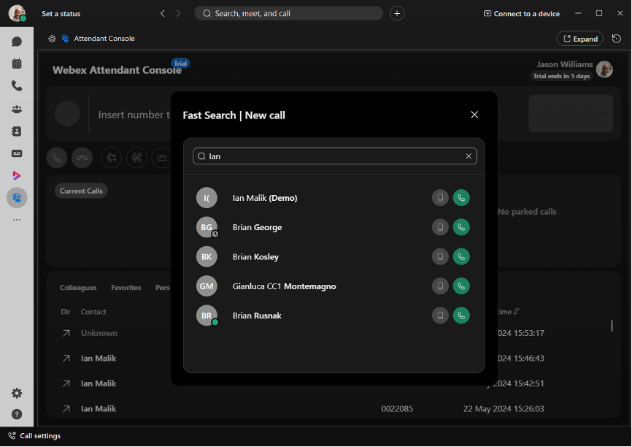This screenshot has height=447, width=632.
Task: Click Connect to a device
Action: [522, 14]
